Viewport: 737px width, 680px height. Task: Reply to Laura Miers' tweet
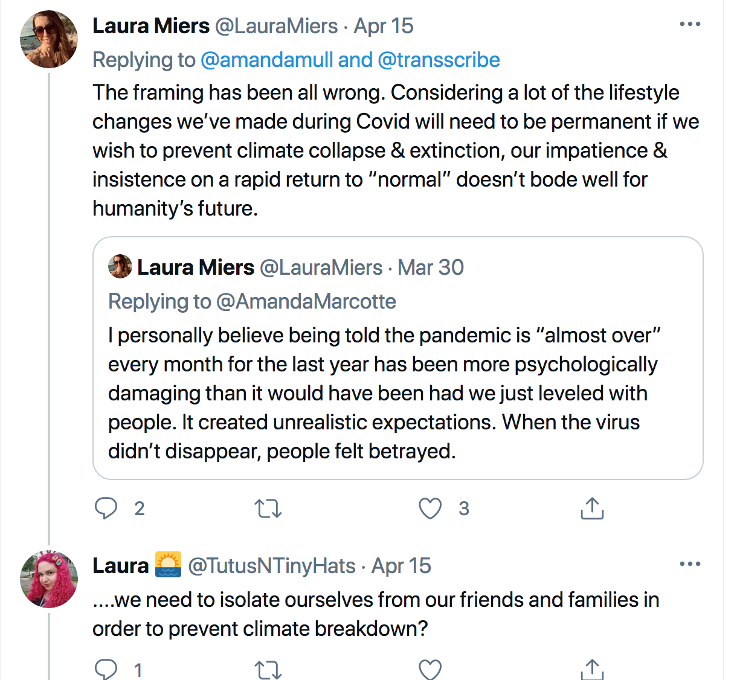106,508
